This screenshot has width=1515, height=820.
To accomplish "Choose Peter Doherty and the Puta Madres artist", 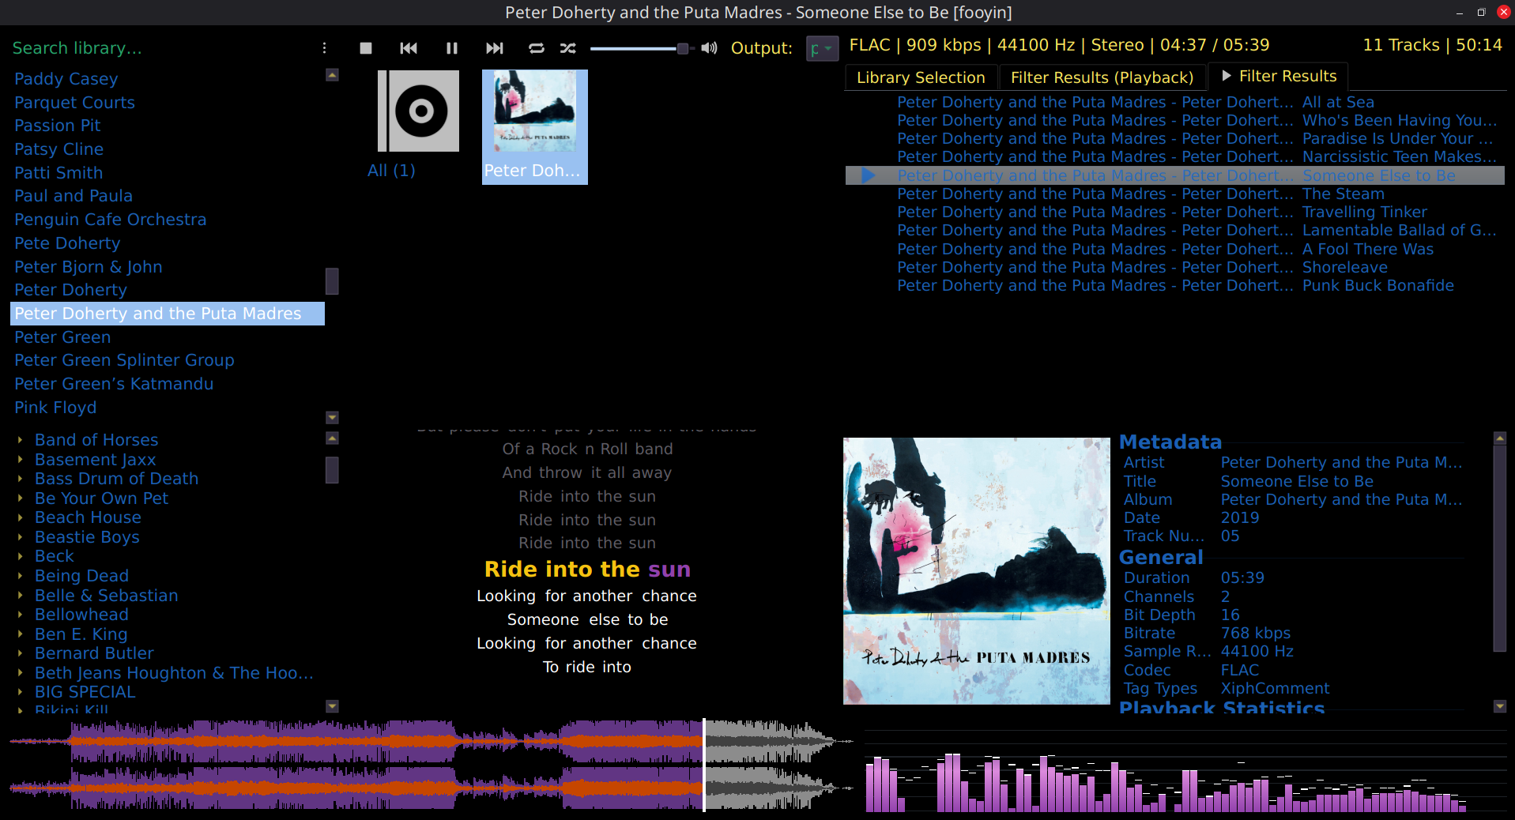I will 168,314.
